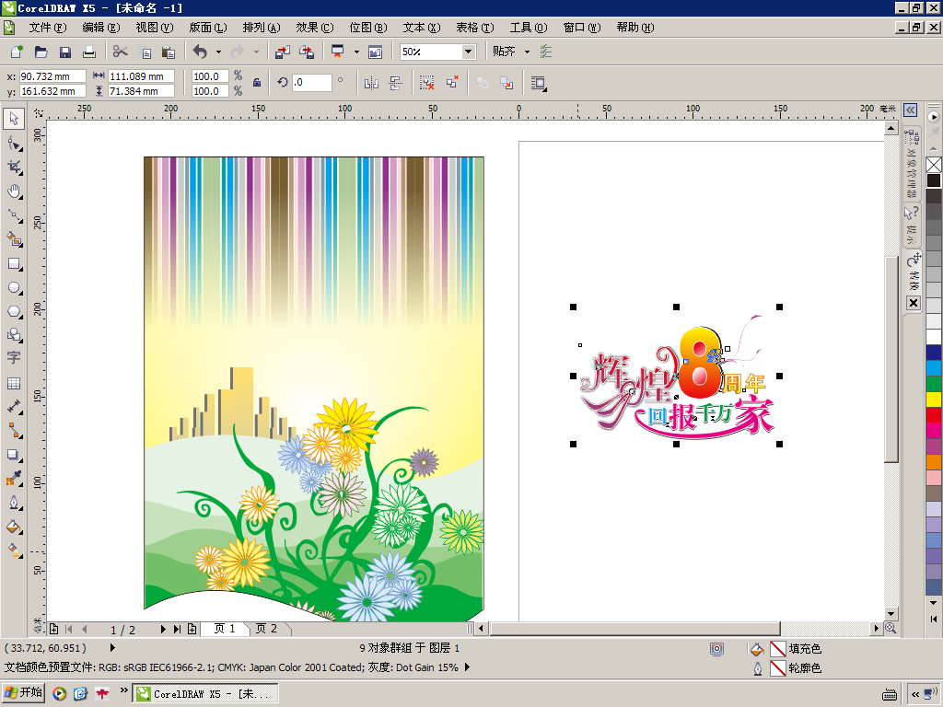Ungroup all objects button
This screenshot has height=707, width=943.
click(451, 84)
